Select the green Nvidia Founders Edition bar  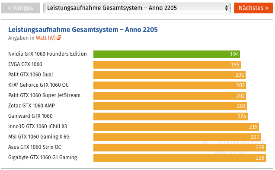click(166, 54)
